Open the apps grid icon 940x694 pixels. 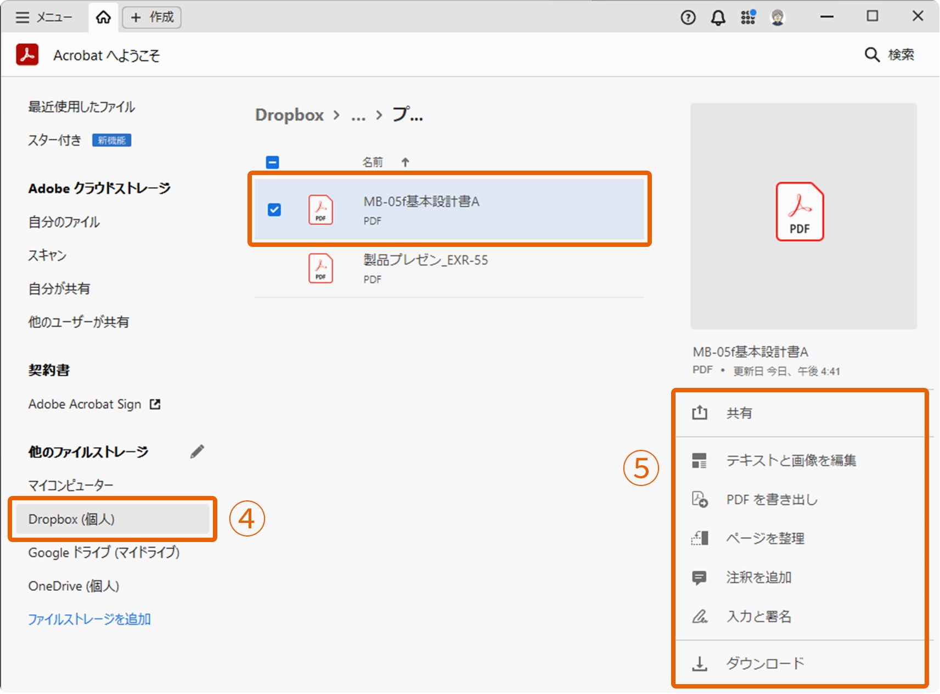[748, 18]
